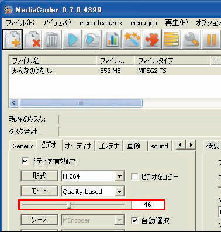
Task: Expand the H.264 format dropdown
Action: click(119, 176)
